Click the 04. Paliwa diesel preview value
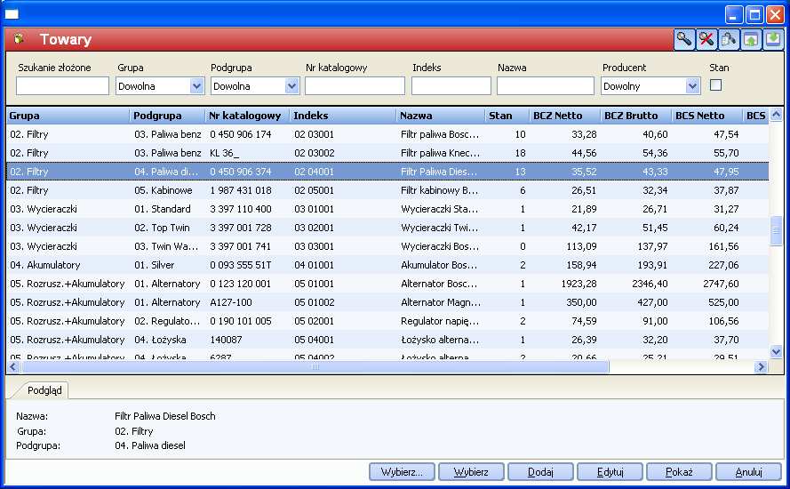The image size is (790, 489). click(149, 445)
